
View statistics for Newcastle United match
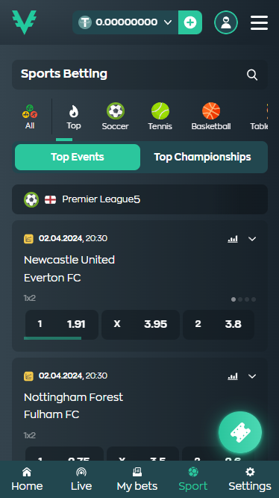coord(233,239)
